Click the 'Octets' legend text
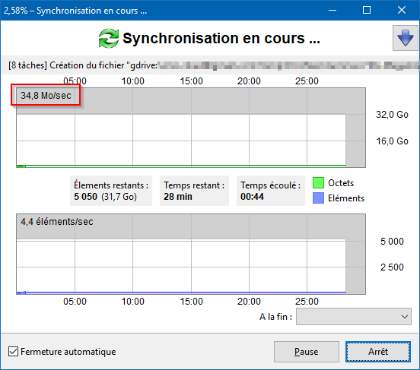 click(341, 183)
